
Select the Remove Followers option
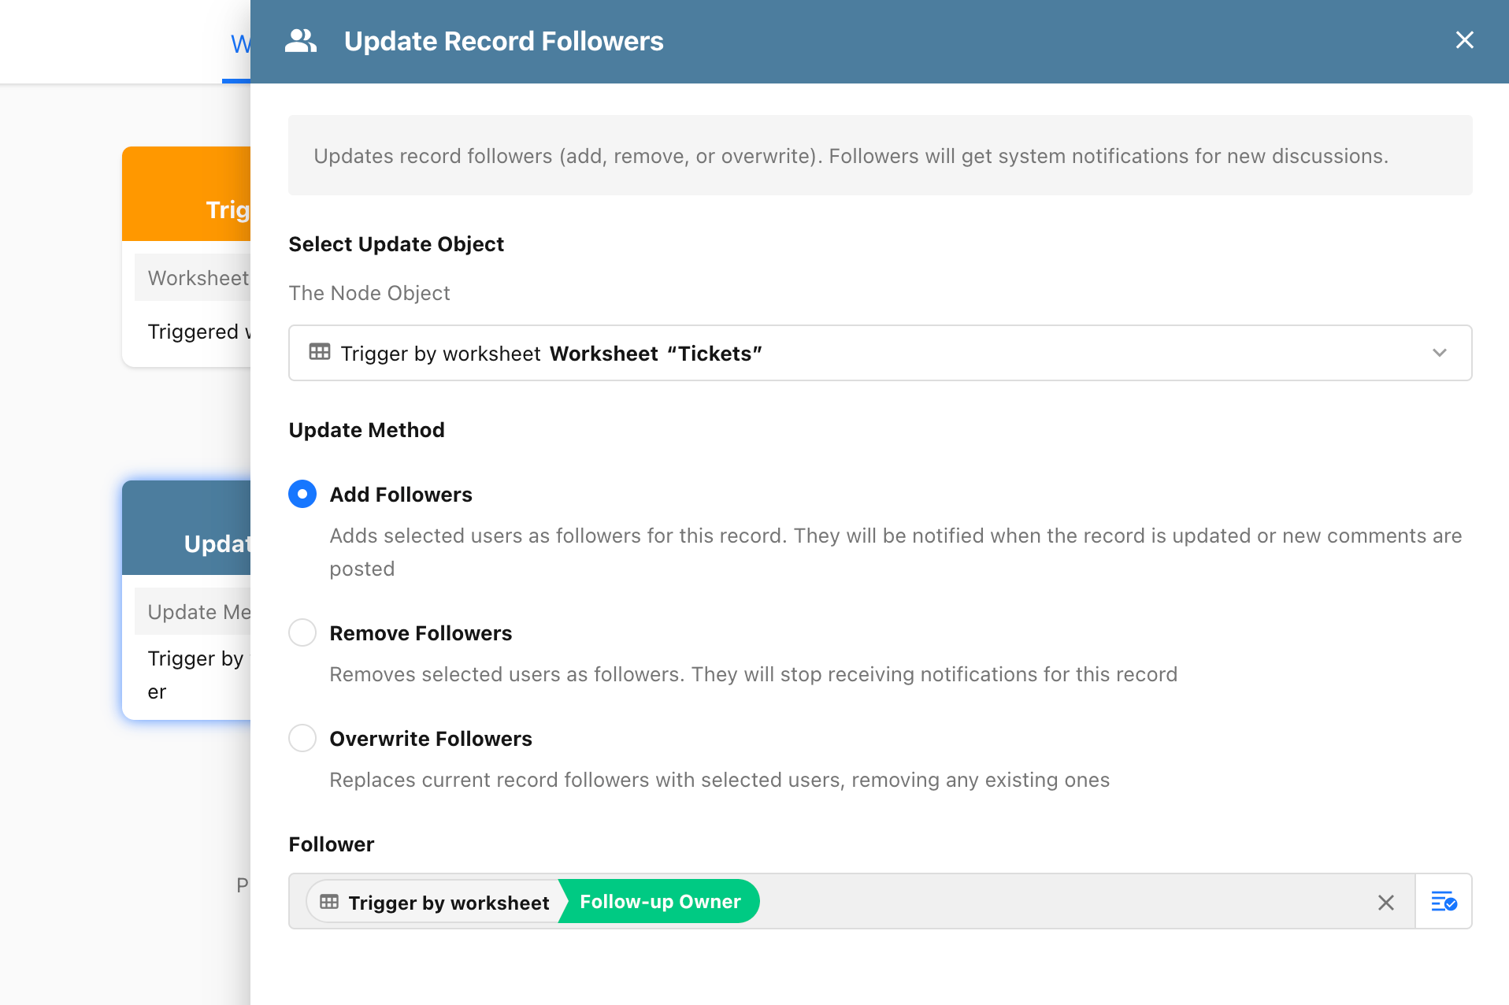pyautogui.click(x=302, y=632)
